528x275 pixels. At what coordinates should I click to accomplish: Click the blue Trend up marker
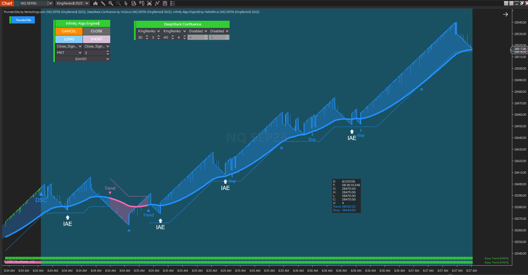tap(148, 210)
